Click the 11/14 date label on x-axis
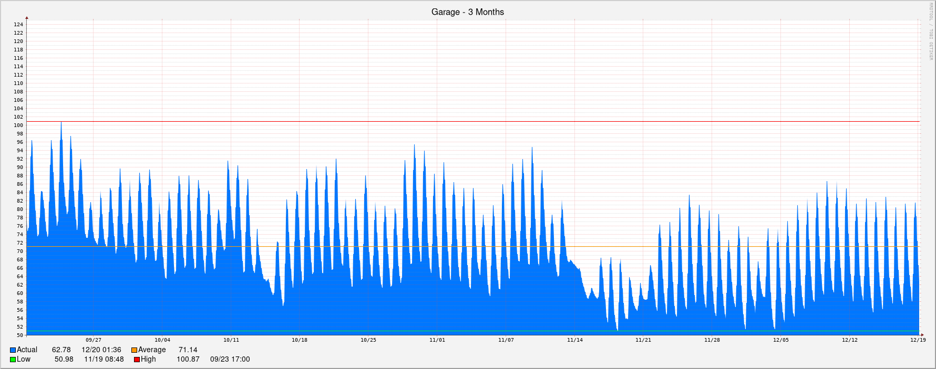The height and width of the screenshot is (369, 936). click(x=574, y=340)
